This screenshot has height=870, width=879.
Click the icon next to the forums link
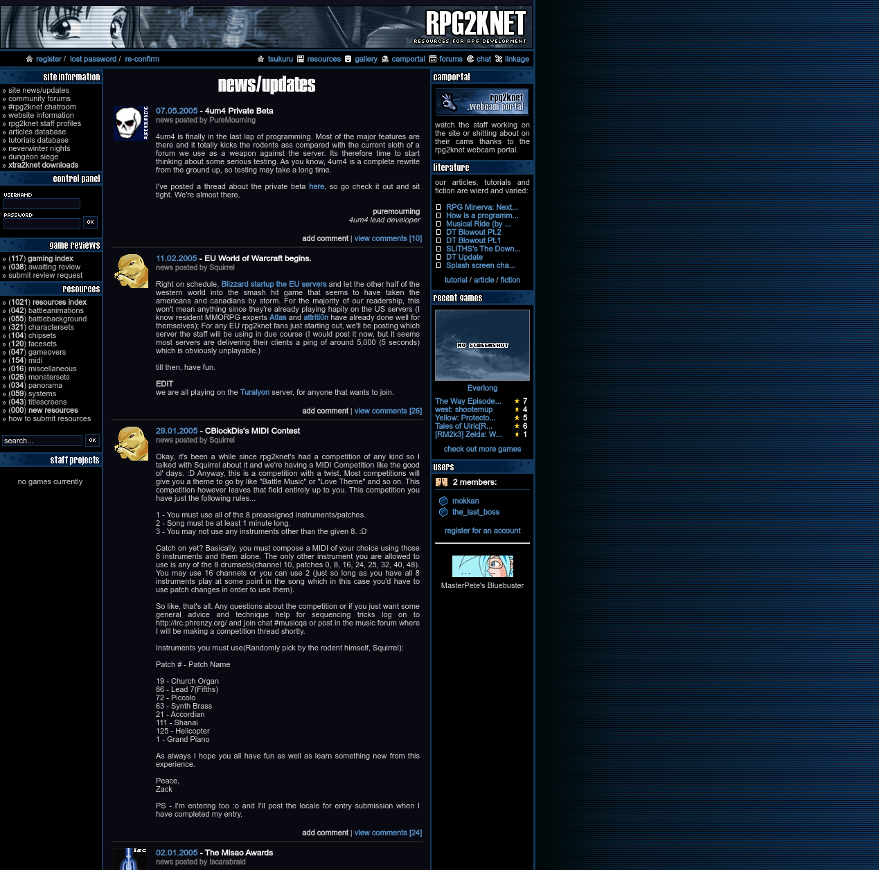[433, 60]
